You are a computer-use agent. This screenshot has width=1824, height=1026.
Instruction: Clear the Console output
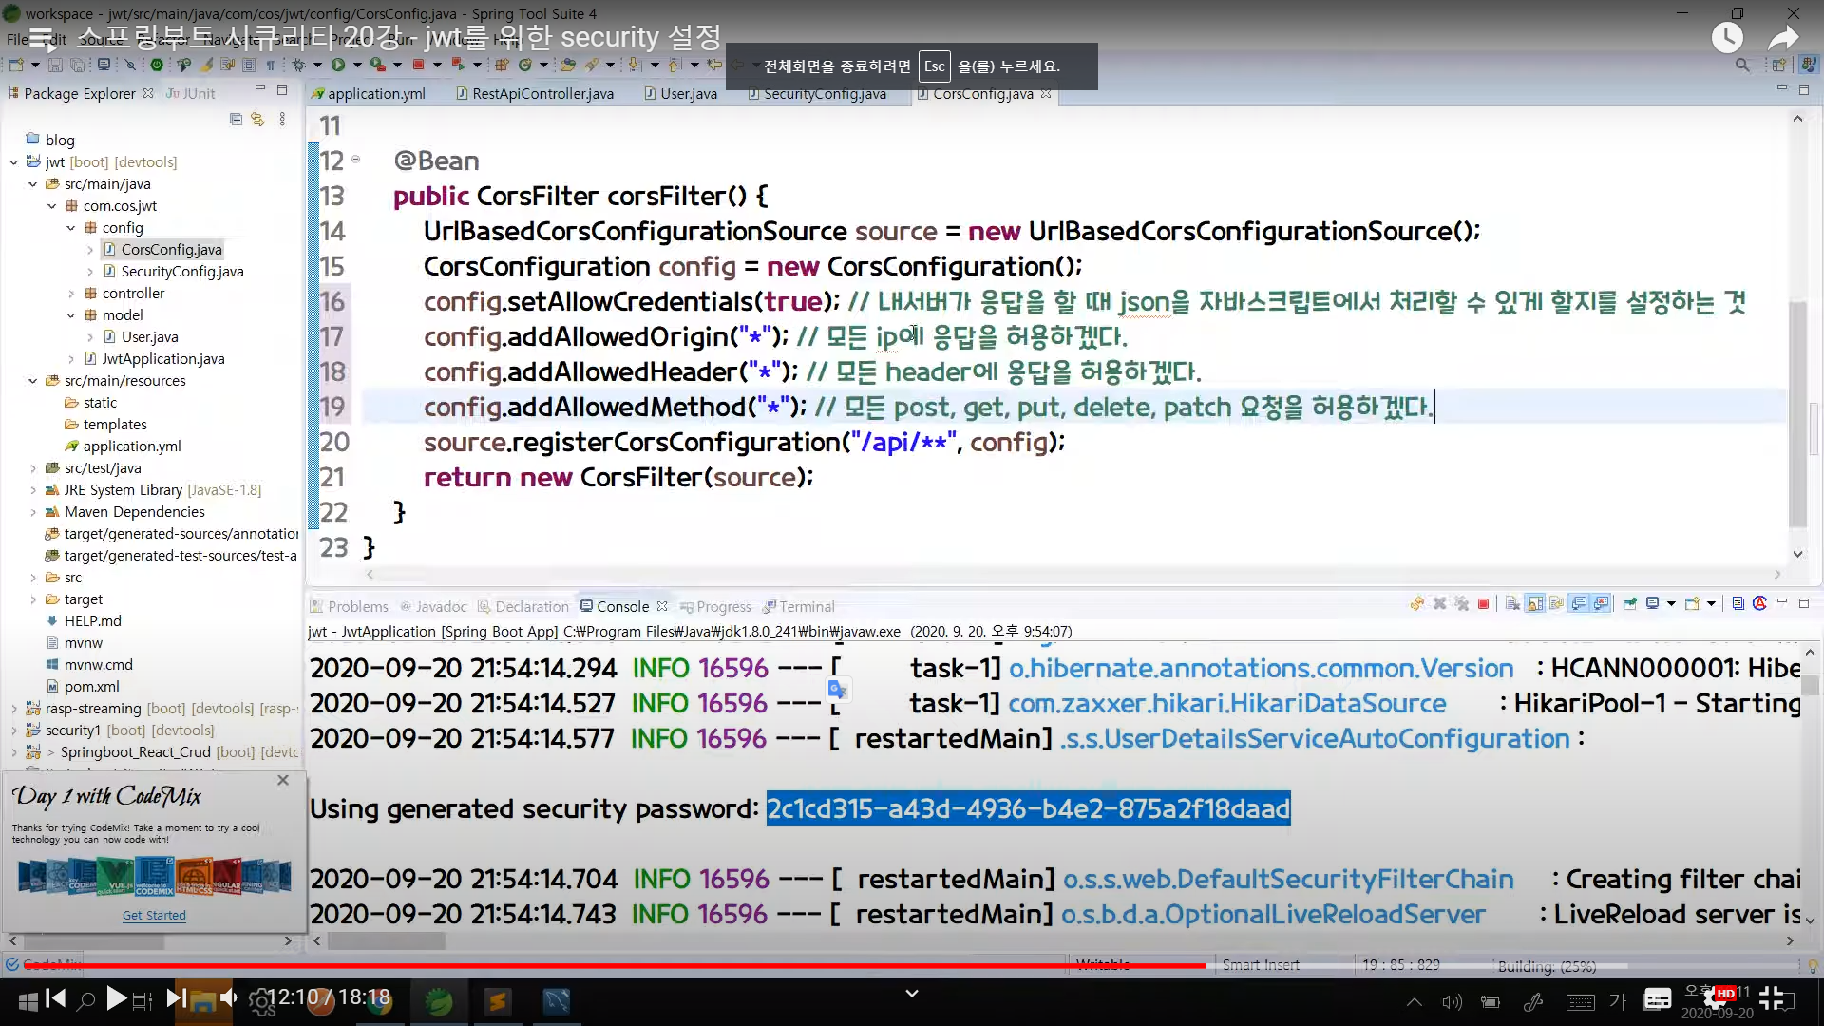click(1513, 604)
